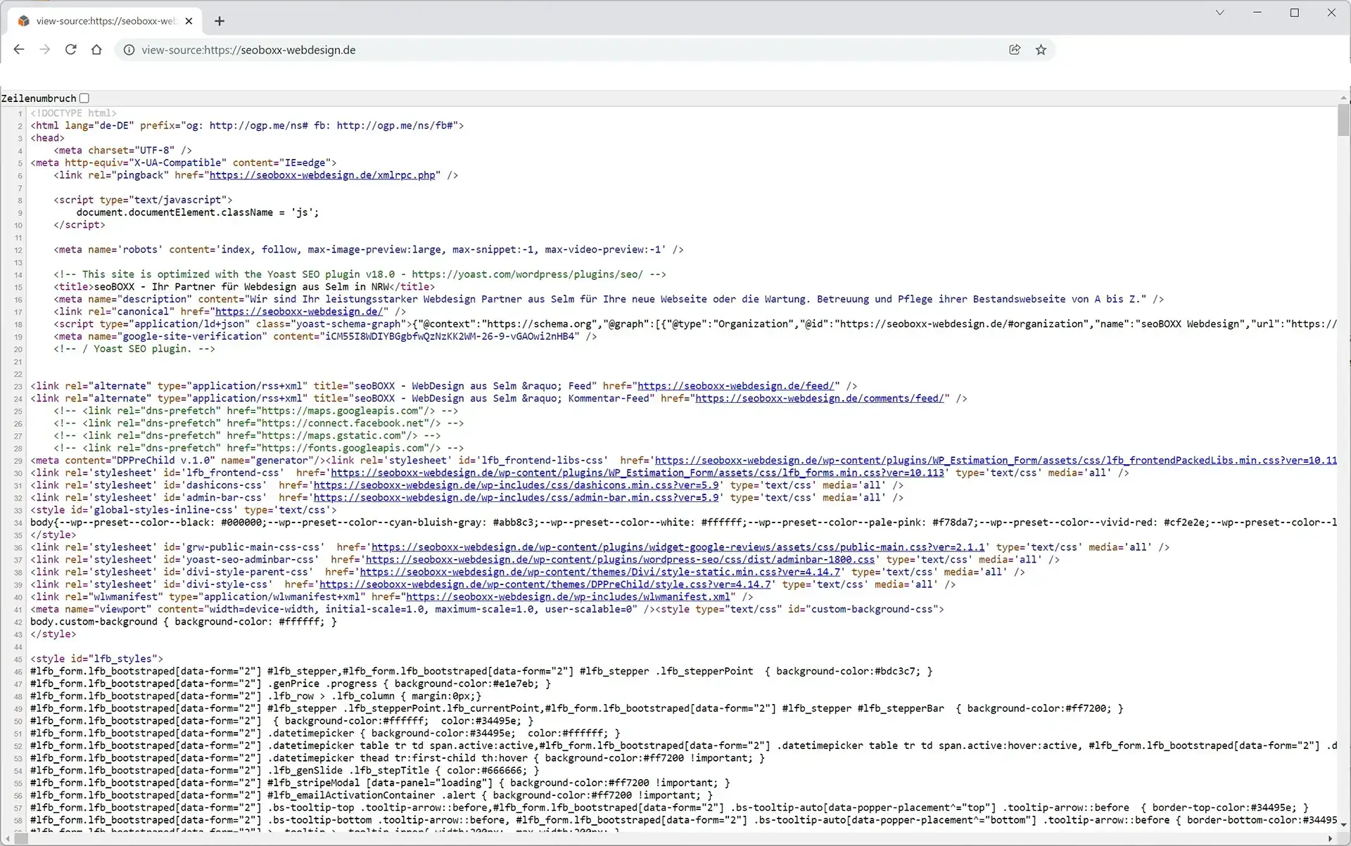Click the body.custom-background CSS line
Viewport: 1351px width, 846px height.
[184, 622]
